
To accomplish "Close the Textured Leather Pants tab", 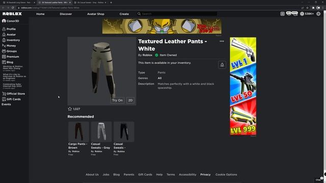I will click(x=70, y=3).
